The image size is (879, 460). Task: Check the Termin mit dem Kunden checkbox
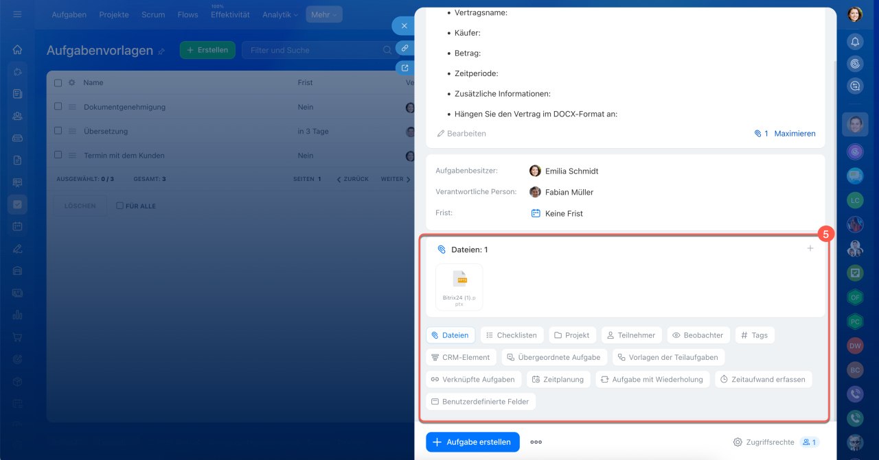[58, 155]
